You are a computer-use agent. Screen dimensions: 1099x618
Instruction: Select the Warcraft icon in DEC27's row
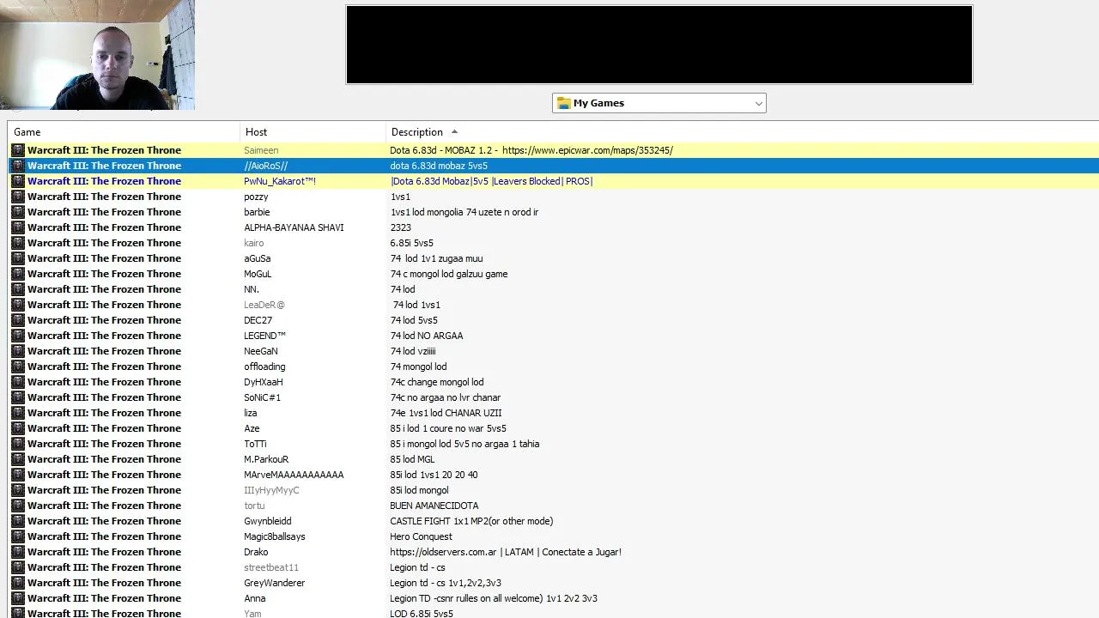click(18, 320)
